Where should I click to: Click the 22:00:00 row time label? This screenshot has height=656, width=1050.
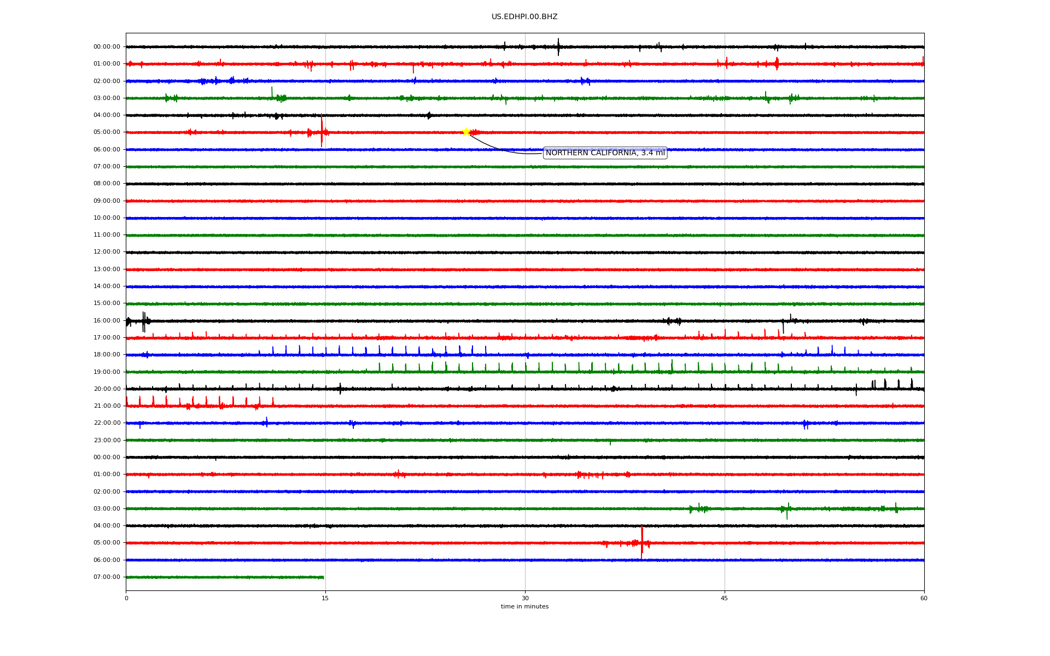coord(107,423)
